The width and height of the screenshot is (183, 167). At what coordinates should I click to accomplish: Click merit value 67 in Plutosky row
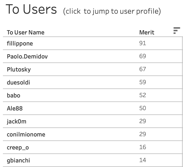point(142,69)
